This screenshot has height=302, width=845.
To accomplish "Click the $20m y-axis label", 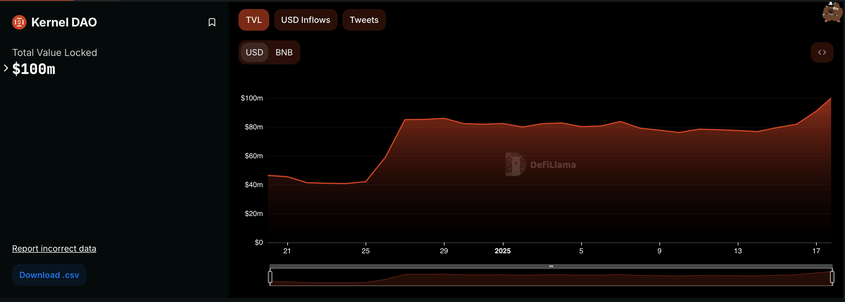I will [x=254, y=214].
